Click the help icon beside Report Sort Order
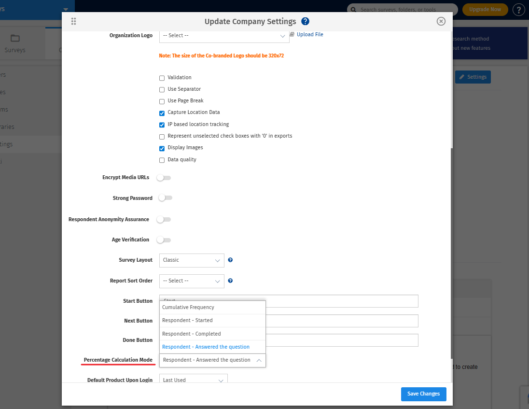This screenshot has height=409, width=529. click(x=230, y=281)
